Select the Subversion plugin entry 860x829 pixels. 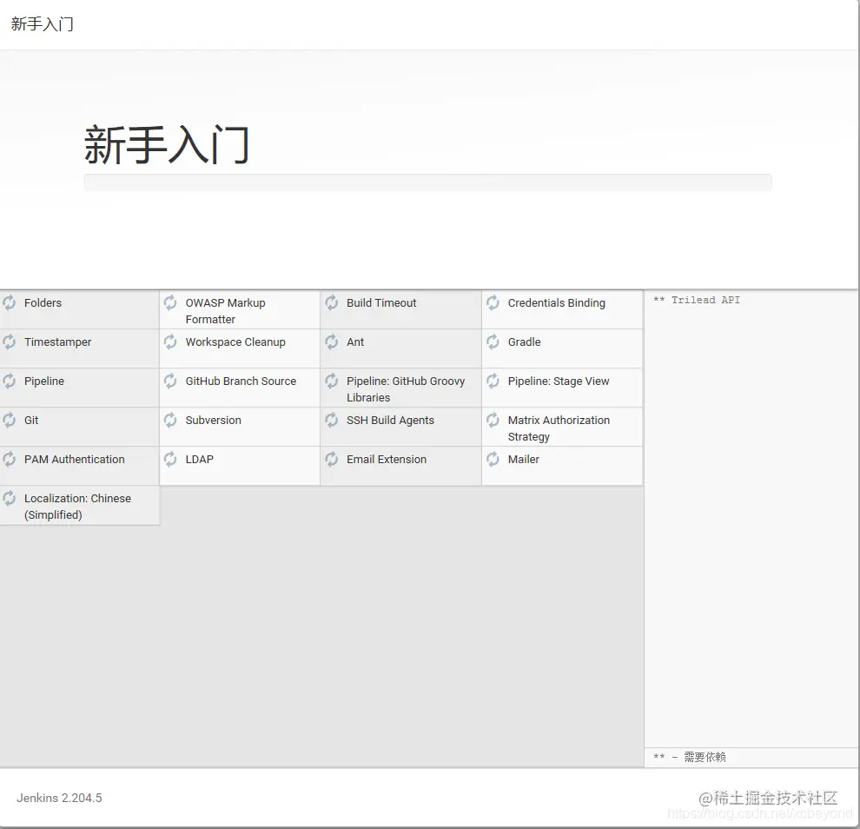click(215, 420)
